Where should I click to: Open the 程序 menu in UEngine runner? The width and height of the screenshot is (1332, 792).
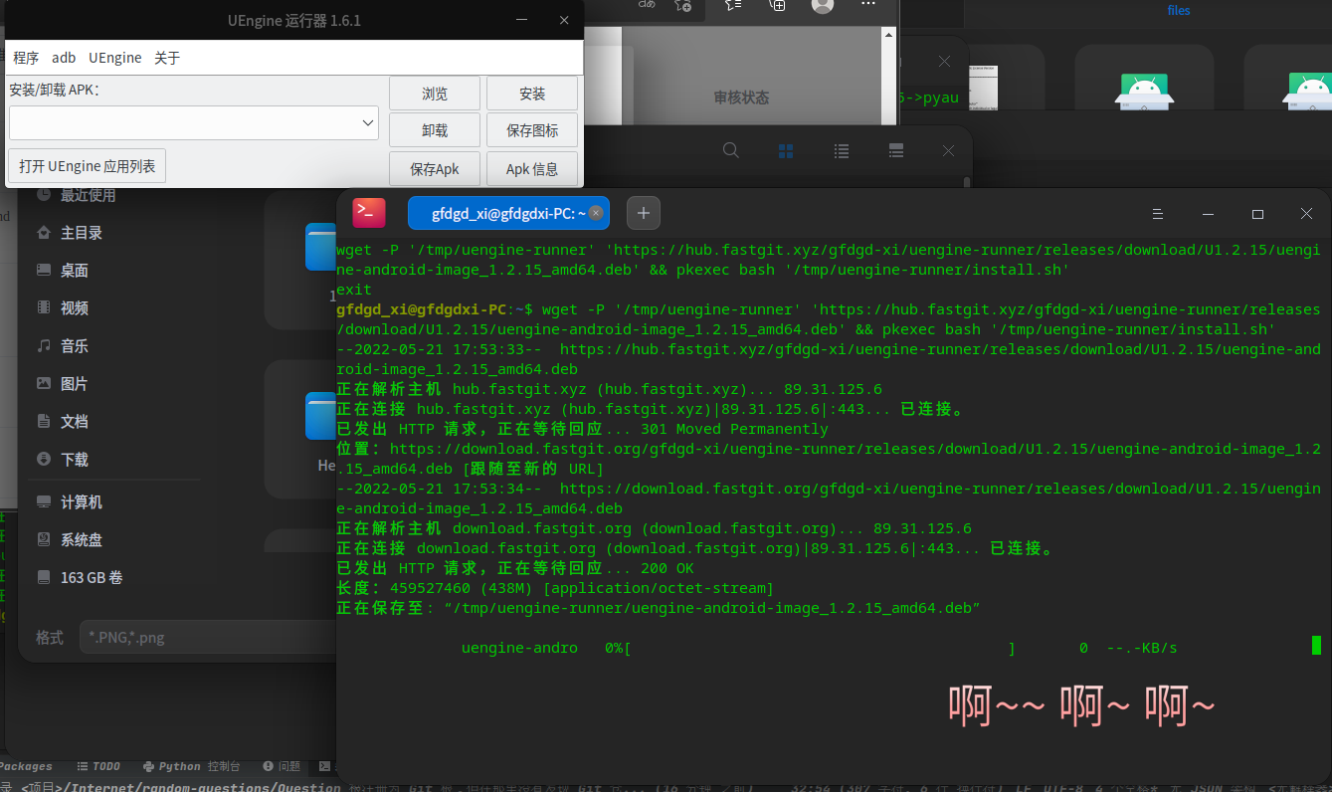coord(26,58)
